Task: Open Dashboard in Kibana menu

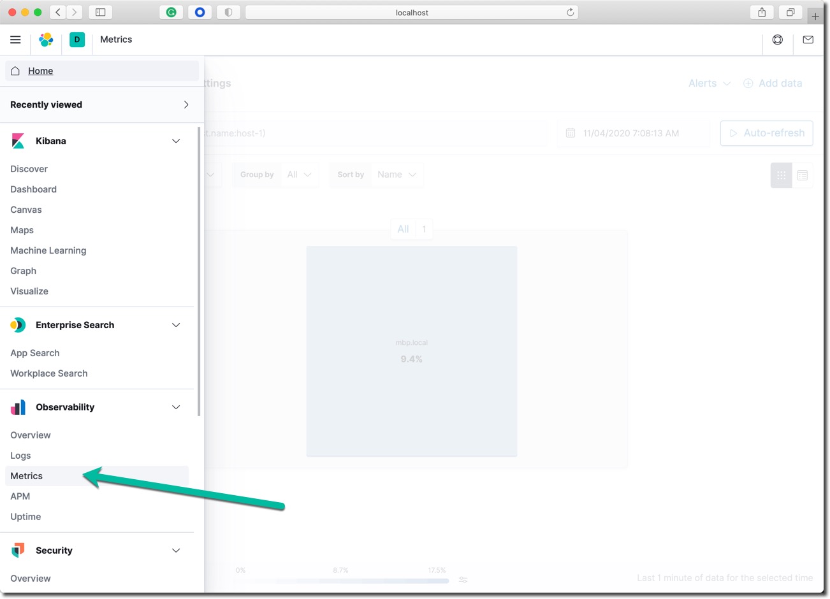Action: pyautogui.click(x=33, y=189)
